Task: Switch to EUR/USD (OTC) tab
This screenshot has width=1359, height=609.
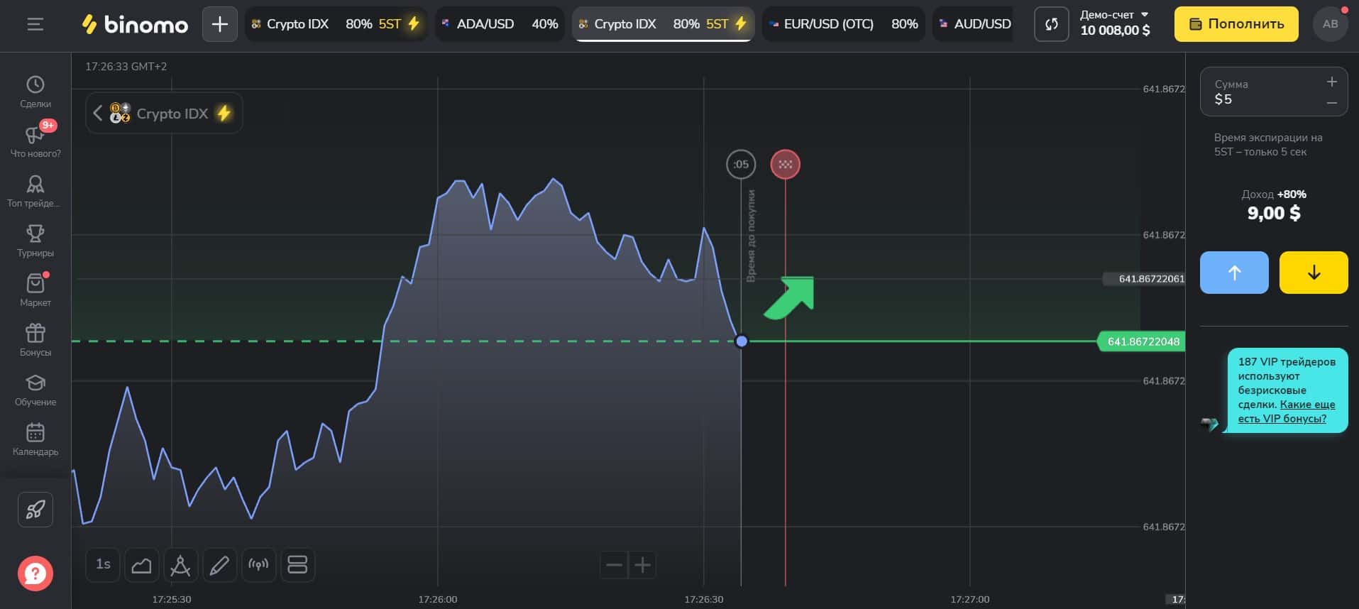Action: click(843, 24)
